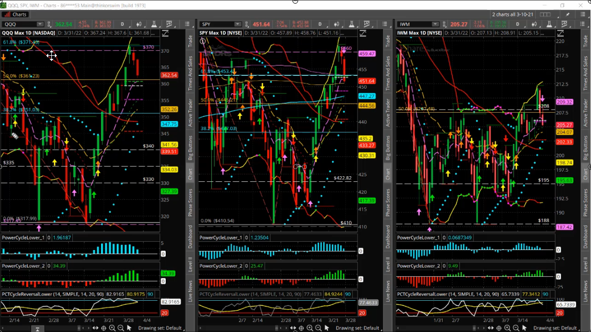Open Active Trader tab in SPY panel
The image size is (591, 332).
point(388,113)
